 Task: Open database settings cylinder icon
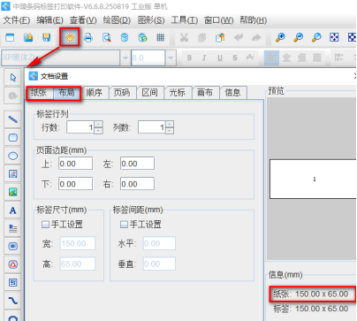point(125,37)
